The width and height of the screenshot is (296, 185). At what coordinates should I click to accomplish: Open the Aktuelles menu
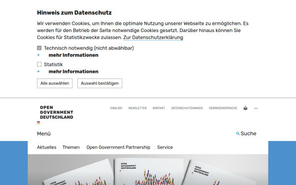tap(47, 147)
